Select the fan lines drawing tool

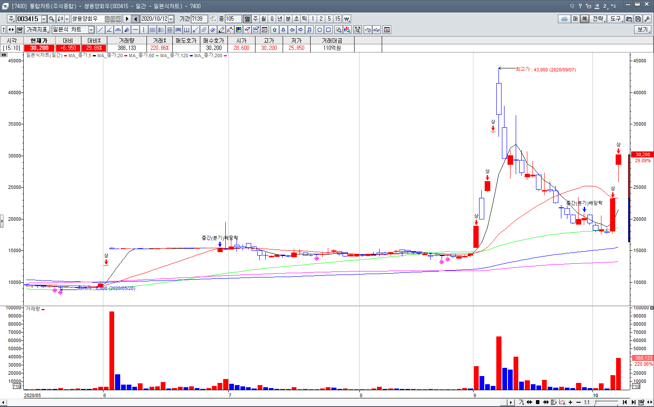[127, 30]
